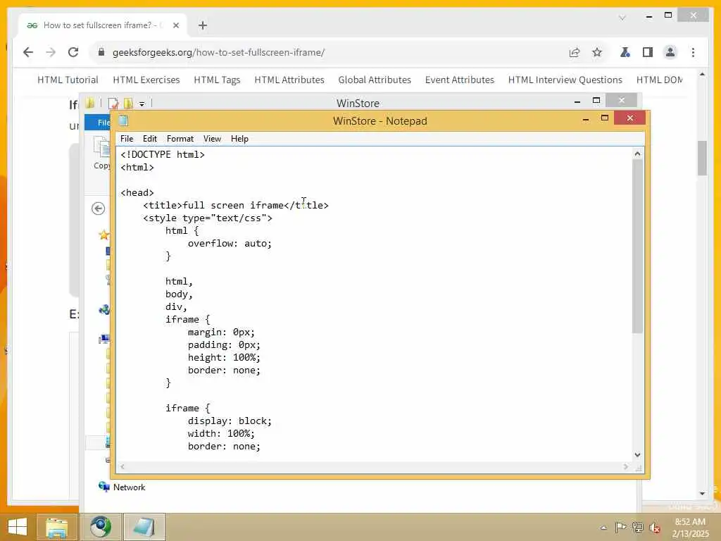Open the Notepad Format menu
This screenshot has height=541, width=721.
(180, 139)
